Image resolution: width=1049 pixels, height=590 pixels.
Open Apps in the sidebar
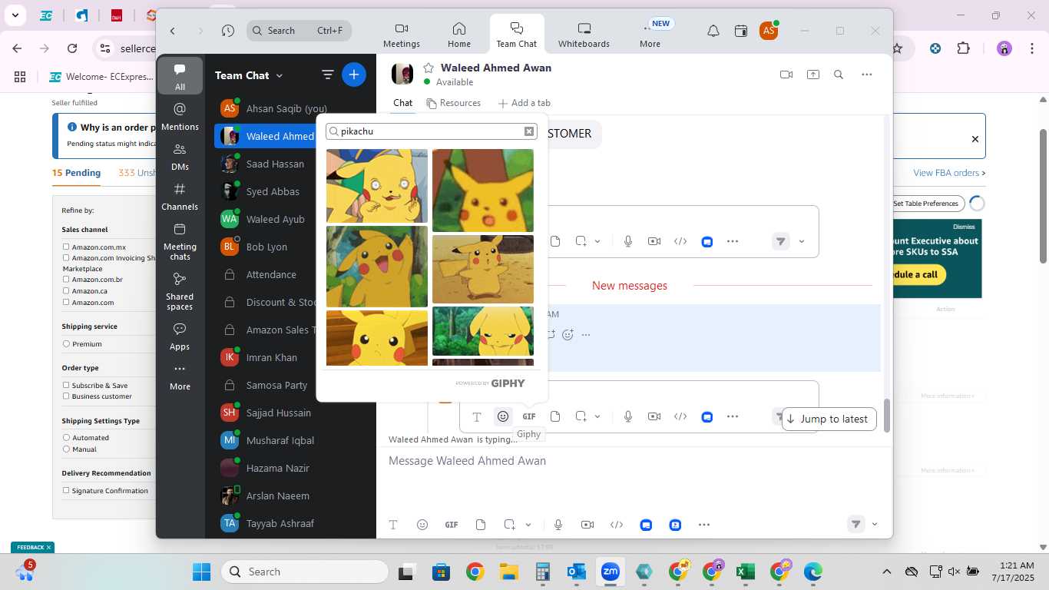point(180,336)
